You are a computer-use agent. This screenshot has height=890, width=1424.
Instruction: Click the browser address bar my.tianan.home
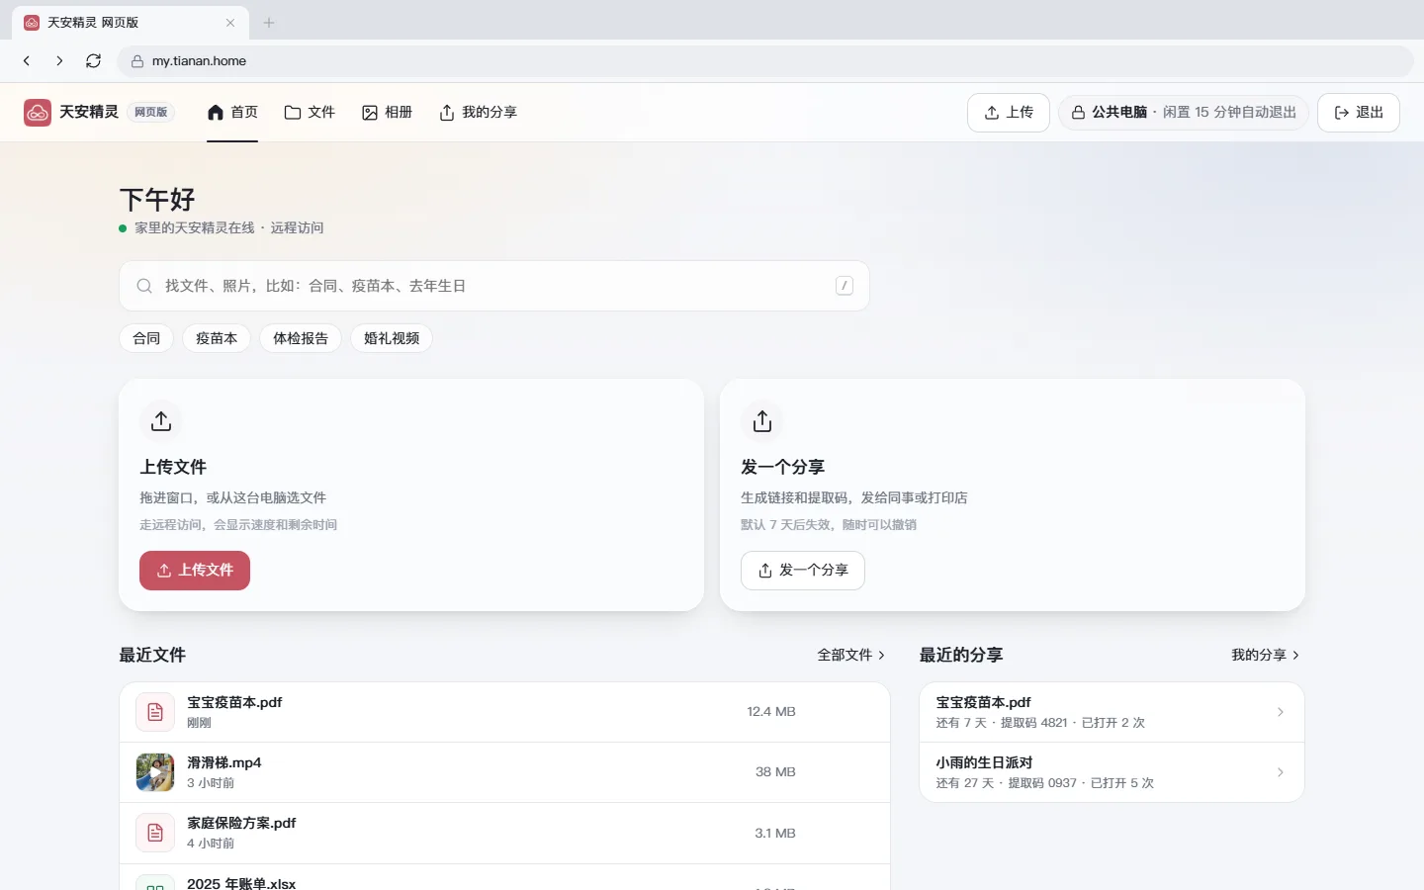pos(766,60)
